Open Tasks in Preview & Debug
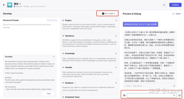Screen dimensions: 184x99 point(177,14)
